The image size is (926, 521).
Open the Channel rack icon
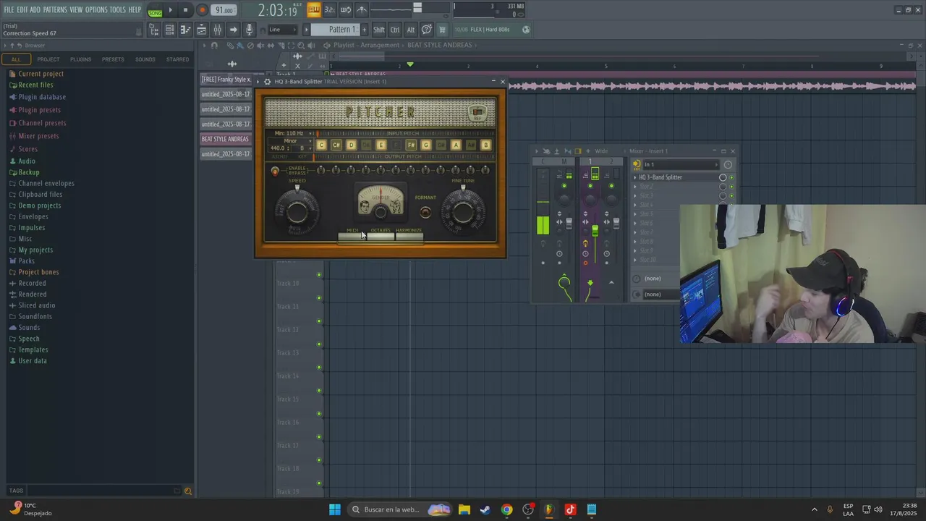[x=169, y=30]
